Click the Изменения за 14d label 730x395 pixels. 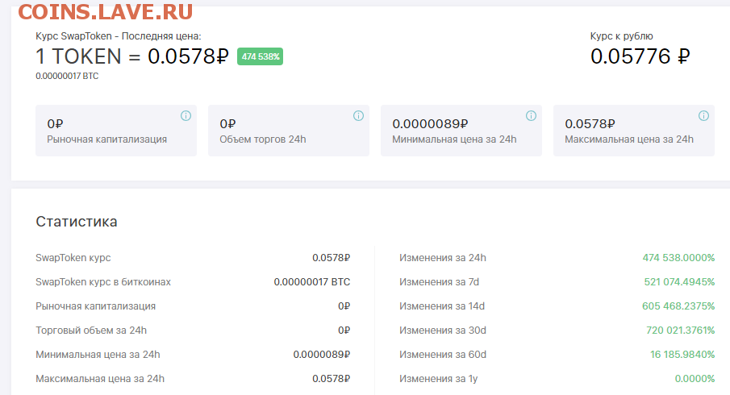coord(442,306)
